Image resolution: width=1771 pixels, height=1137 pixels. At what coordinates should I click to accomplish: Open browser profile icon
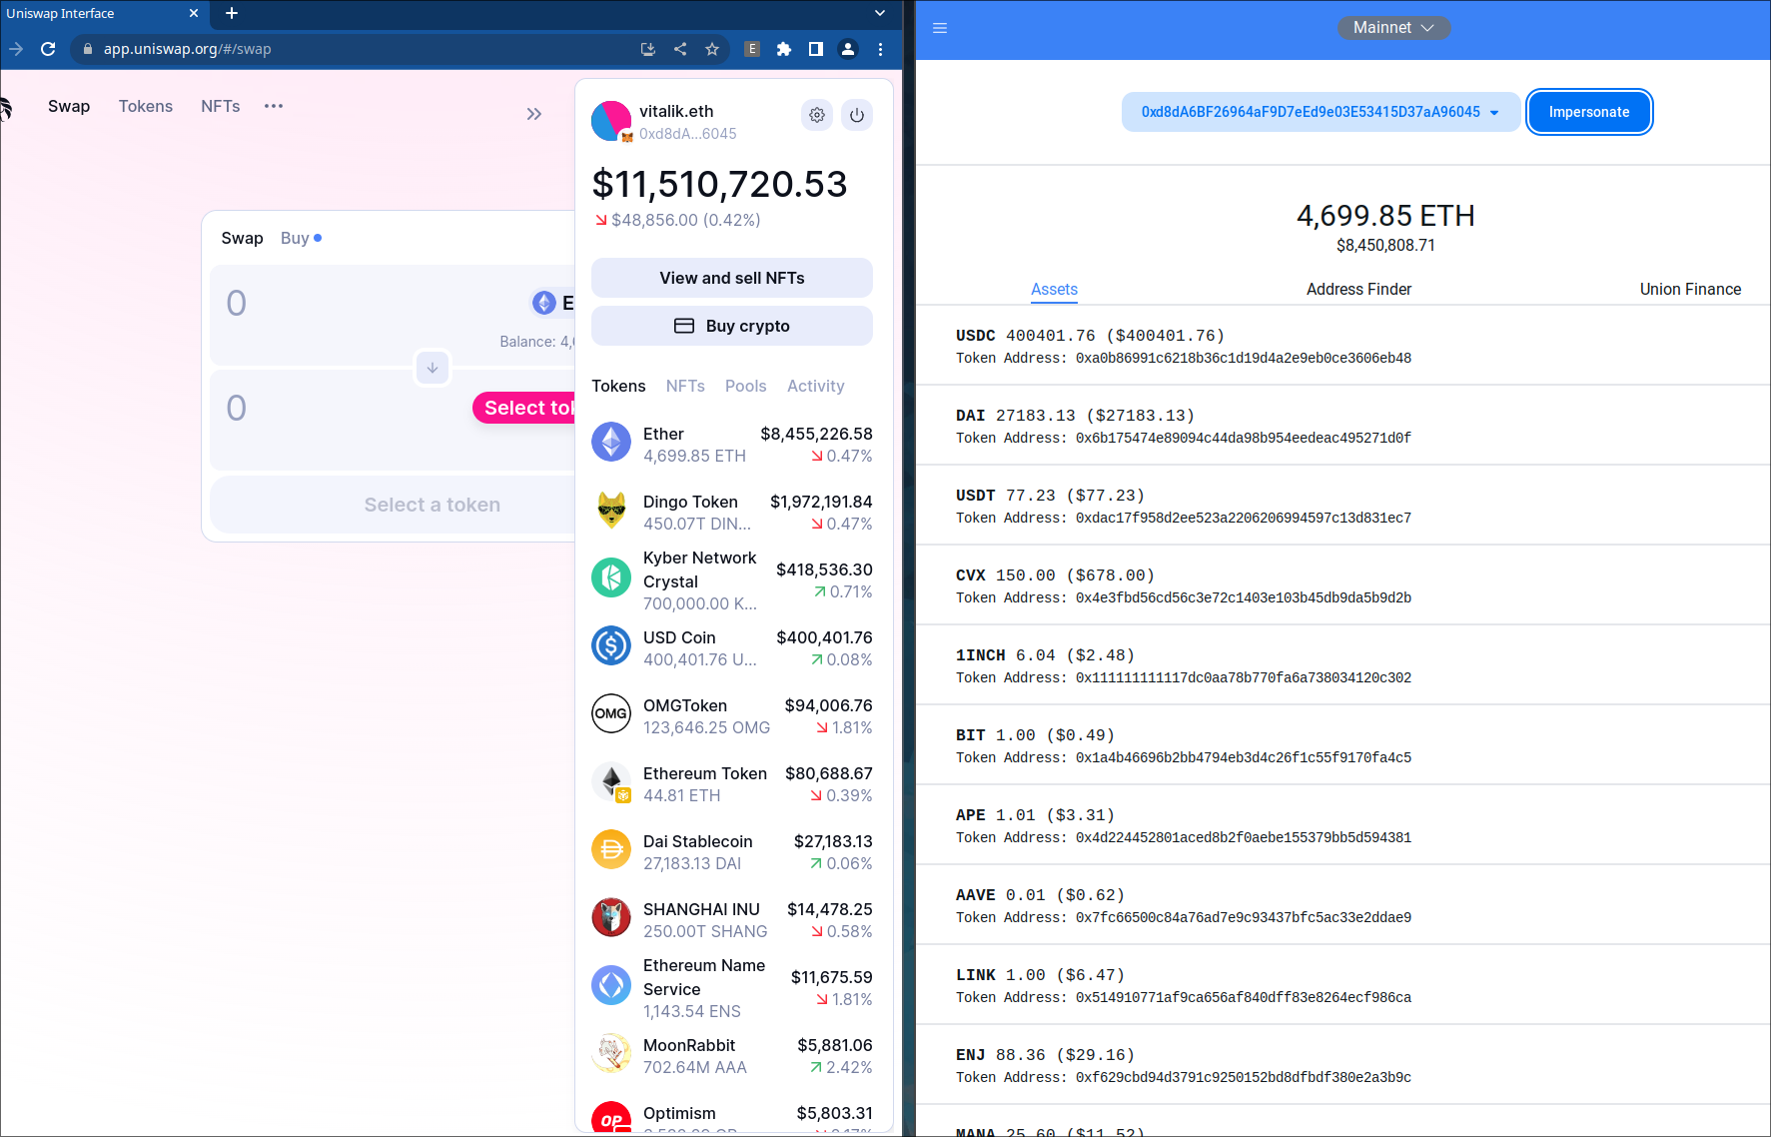coord(848,49)
